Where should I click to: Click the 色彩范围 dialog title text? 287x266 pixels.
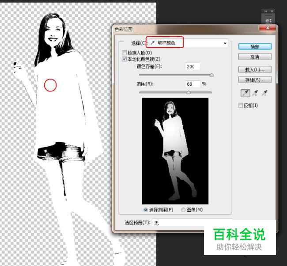click(124, 29)
